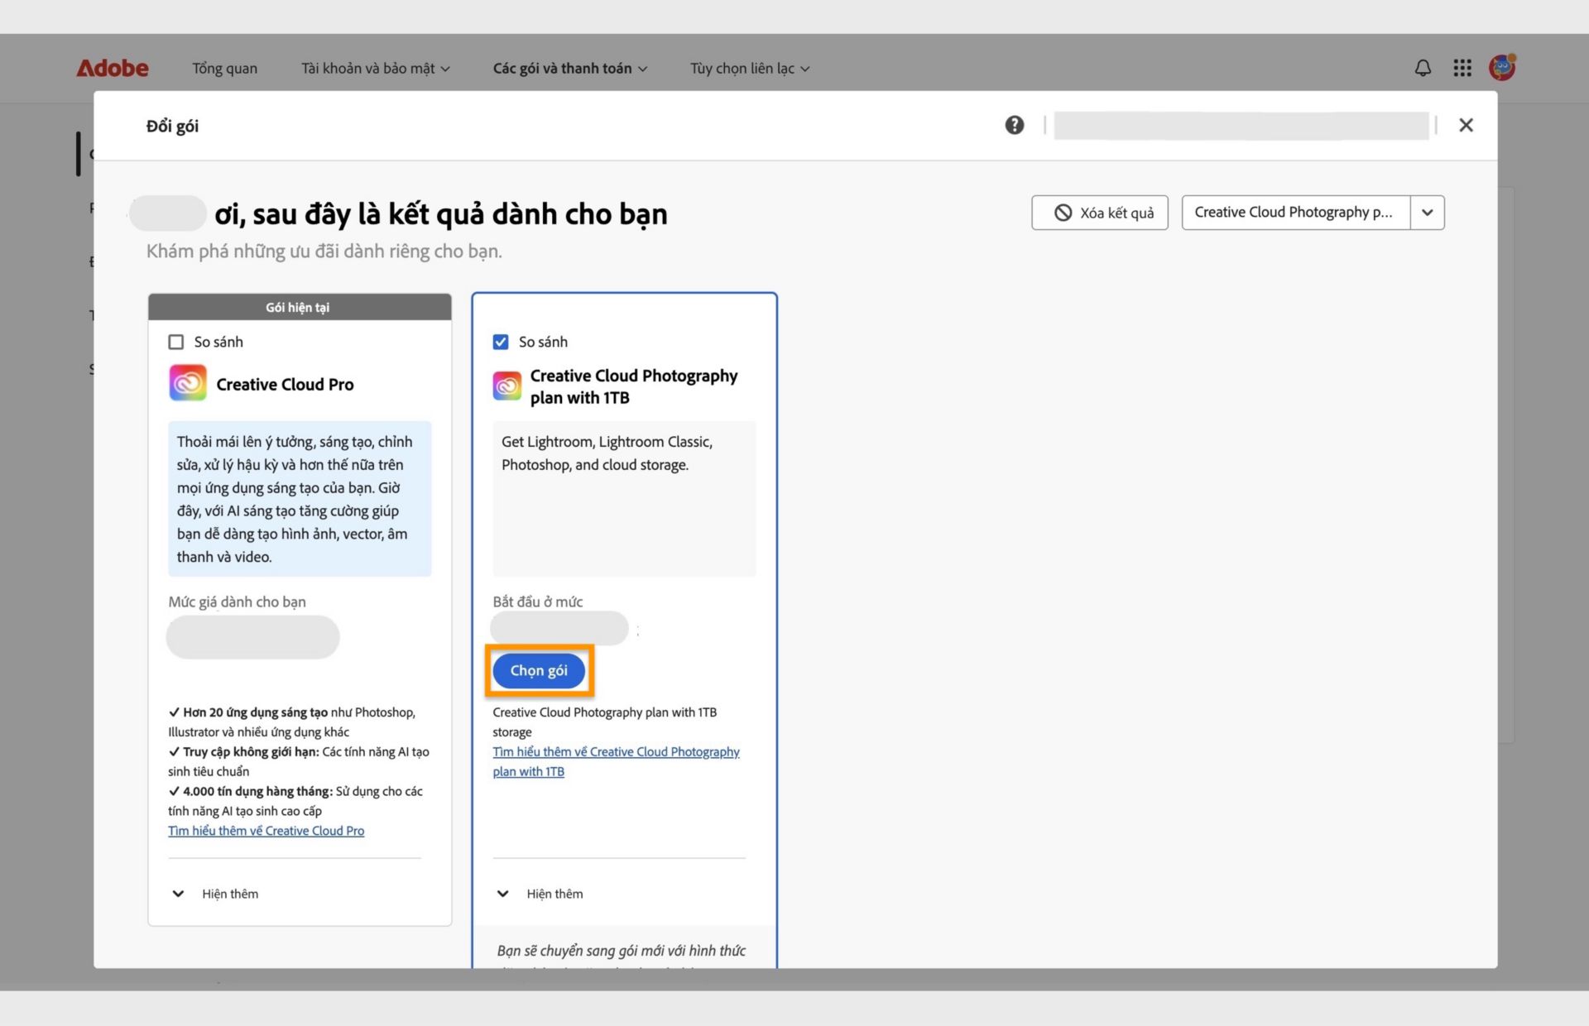
Task: Click the Creative Cloud Photography plan icon
Action: tap(506, 386)
